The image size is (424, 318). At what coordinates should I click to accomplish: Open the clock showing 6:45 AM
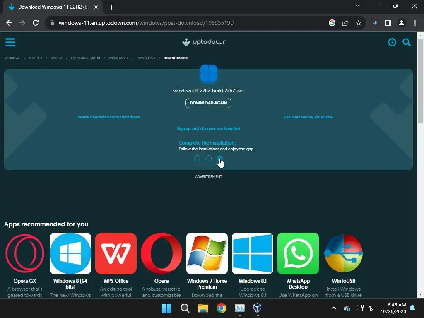point(393,308)
